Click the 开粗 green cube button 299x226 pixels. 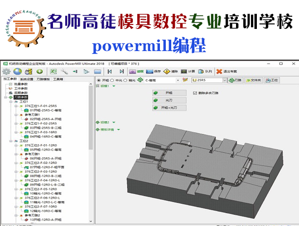click(169, 93)
